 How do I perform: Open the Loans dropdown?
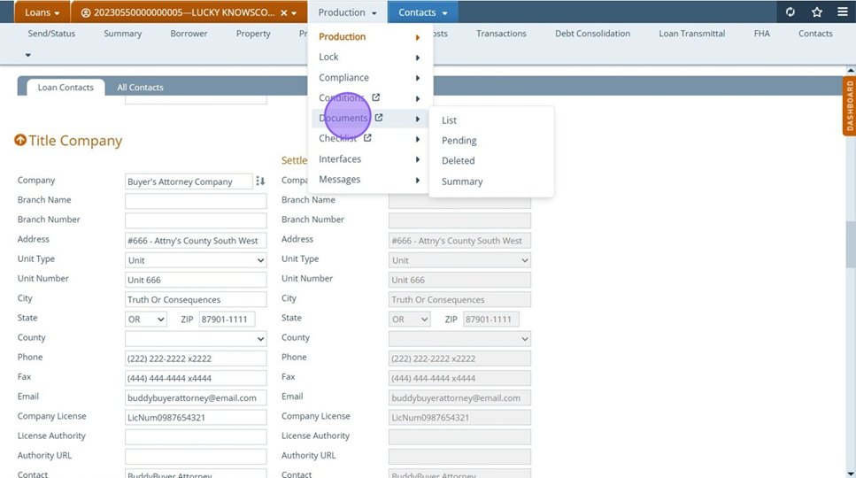tap(42, 12)
